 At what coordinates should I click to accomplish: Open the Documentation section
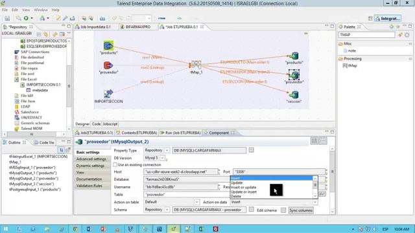89,179
